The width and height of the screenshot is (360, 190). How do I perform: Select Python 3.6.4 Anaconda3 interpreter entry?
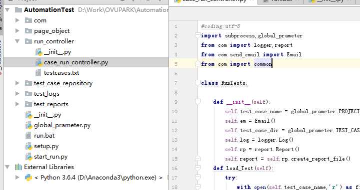coord(98,178)
